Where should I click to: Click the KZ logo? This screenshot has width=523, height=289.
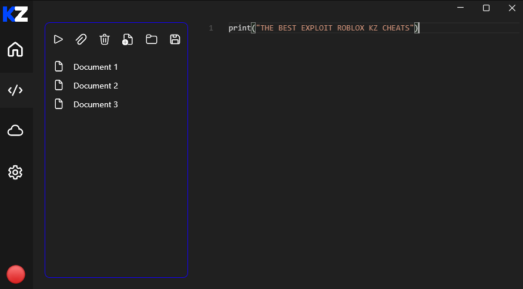(15, 14)
